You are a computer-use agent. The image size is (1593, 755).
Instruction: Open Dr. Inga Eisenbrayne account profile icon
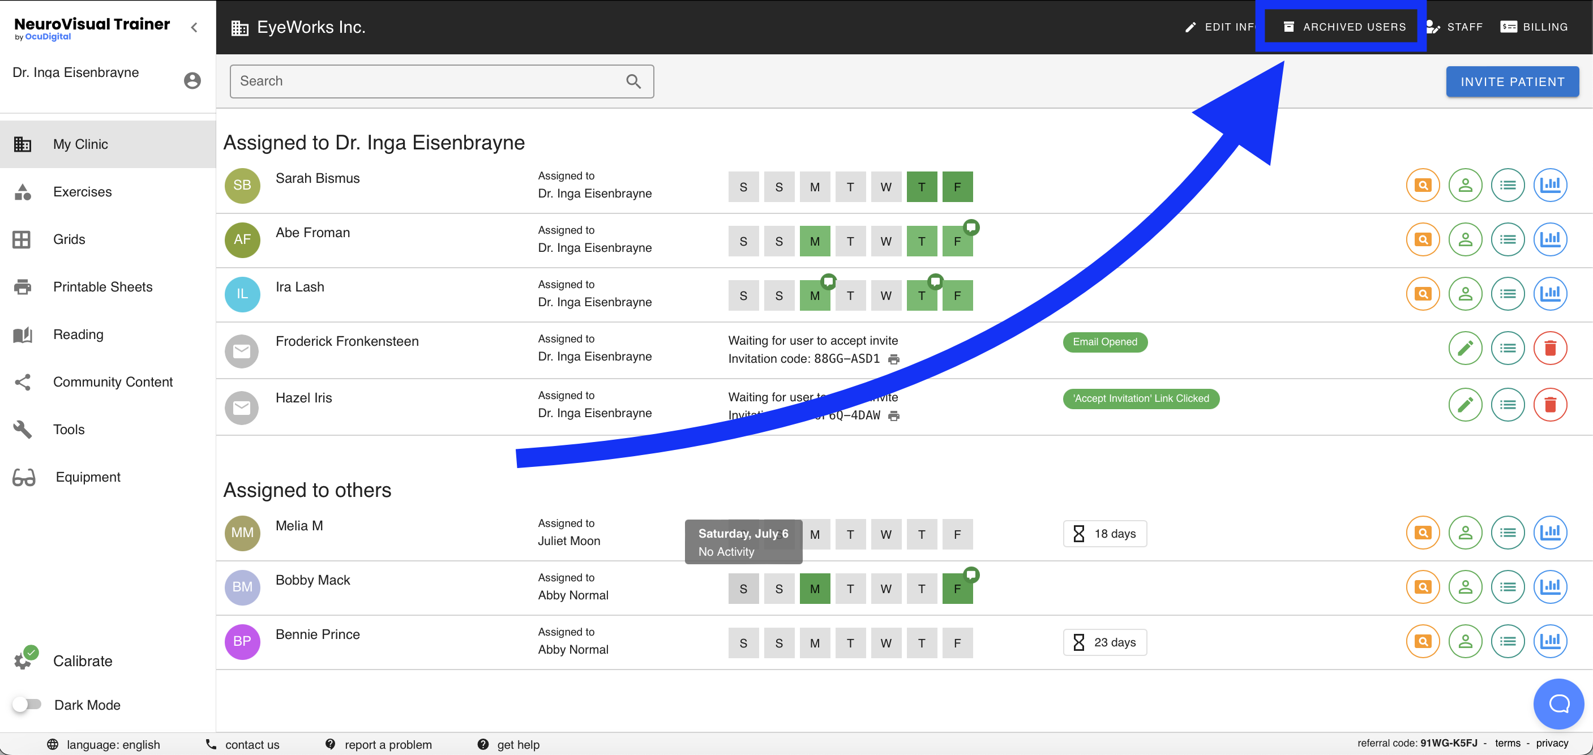click(x=192, y=80)
